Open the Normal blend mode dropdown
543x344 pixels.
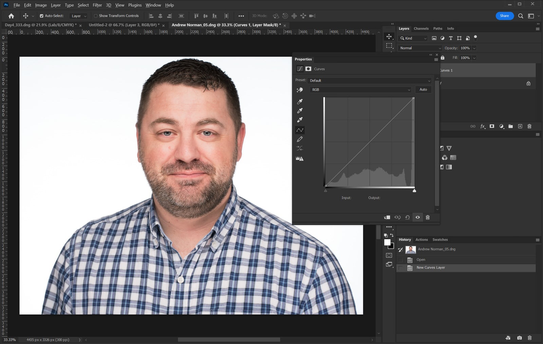(419, 48)
